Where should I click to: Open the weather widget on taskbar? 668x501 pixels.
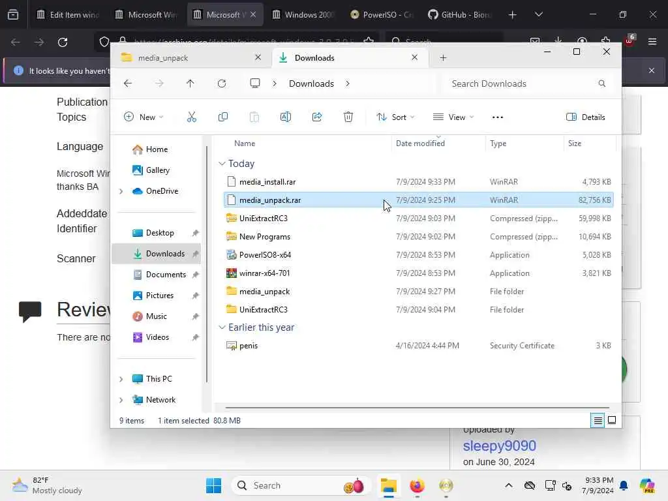coord(47,485)
